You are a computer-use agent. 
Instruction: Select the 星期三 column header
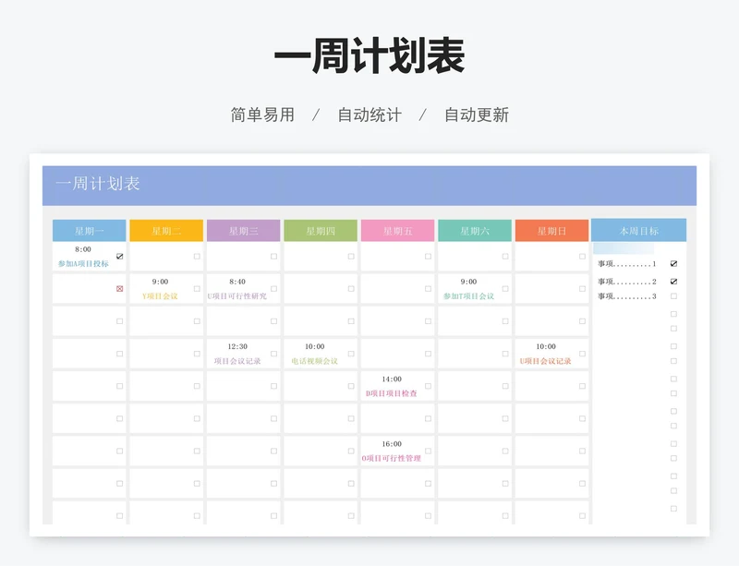coord(244,231)
